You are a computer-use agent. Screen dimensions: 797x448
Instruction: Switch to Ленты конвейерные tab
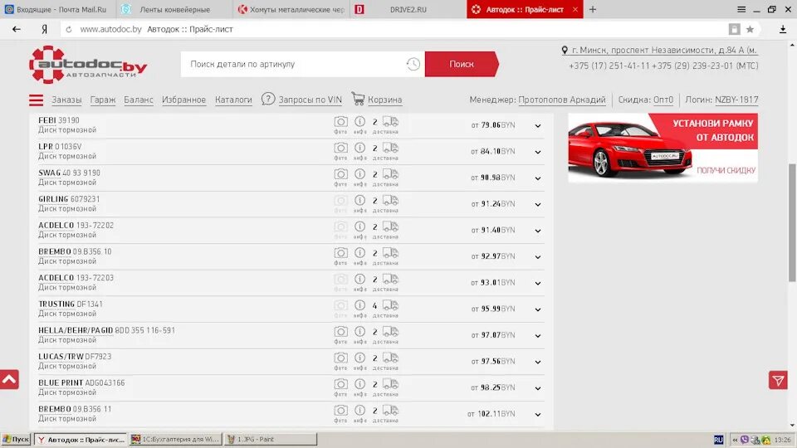pyautogui.click(x=175, y=9)
